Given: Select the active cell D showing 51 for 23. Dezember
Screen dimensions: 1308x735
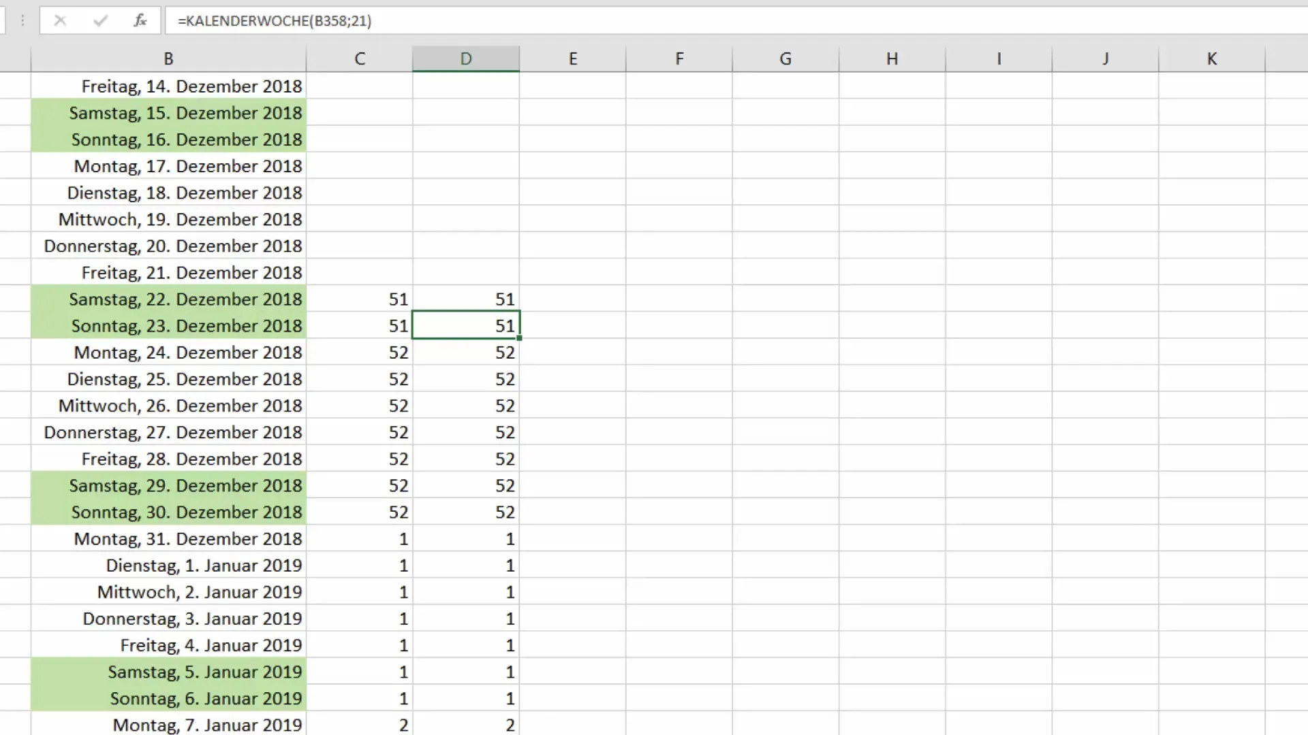Looking at the screenshot, I should click(466, 325).
